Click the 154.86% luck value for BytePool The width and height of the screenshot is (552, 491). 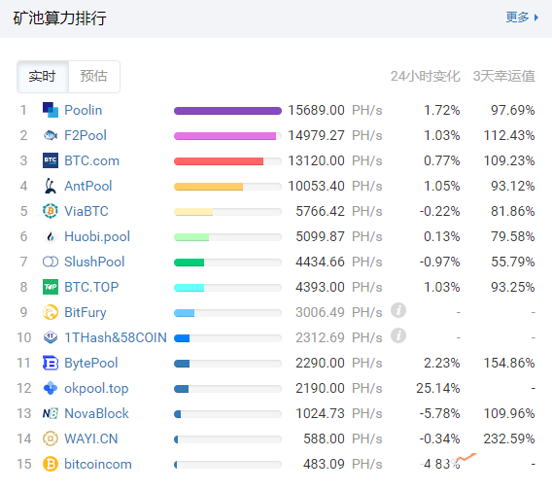(509, 363)
